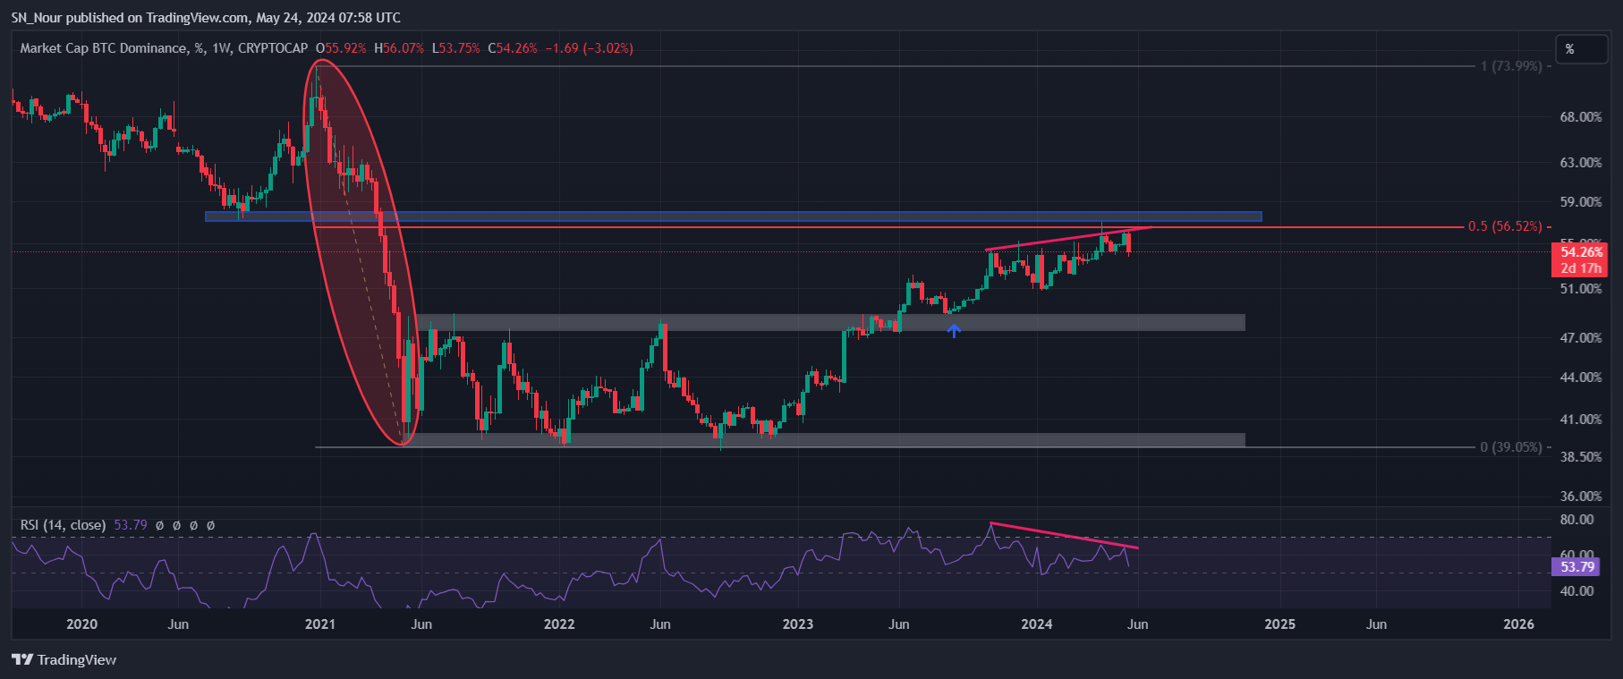
Task: Click the Fib level label 0 (39.05%)
Action: tap(1511, 446)
